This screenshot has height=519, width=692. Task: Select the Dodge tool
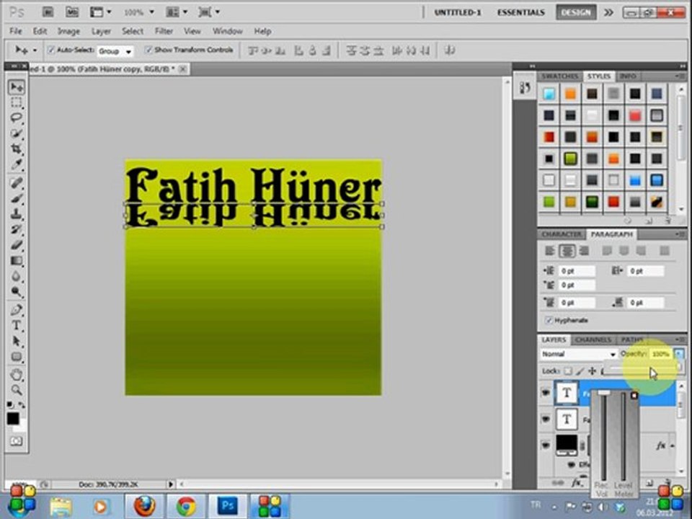click(x=17, y=292)
